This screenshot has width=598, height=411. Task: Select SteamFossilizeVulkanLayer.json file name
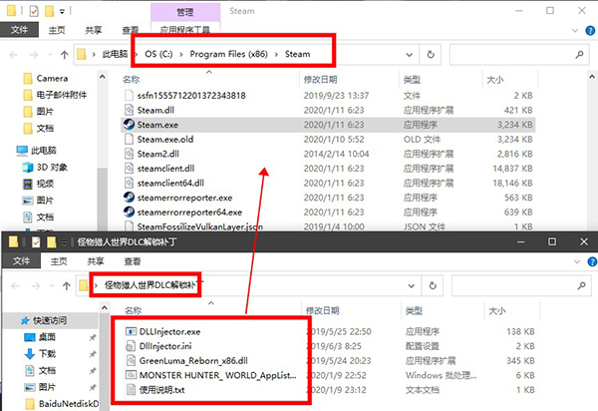click(x=200, y=226)
